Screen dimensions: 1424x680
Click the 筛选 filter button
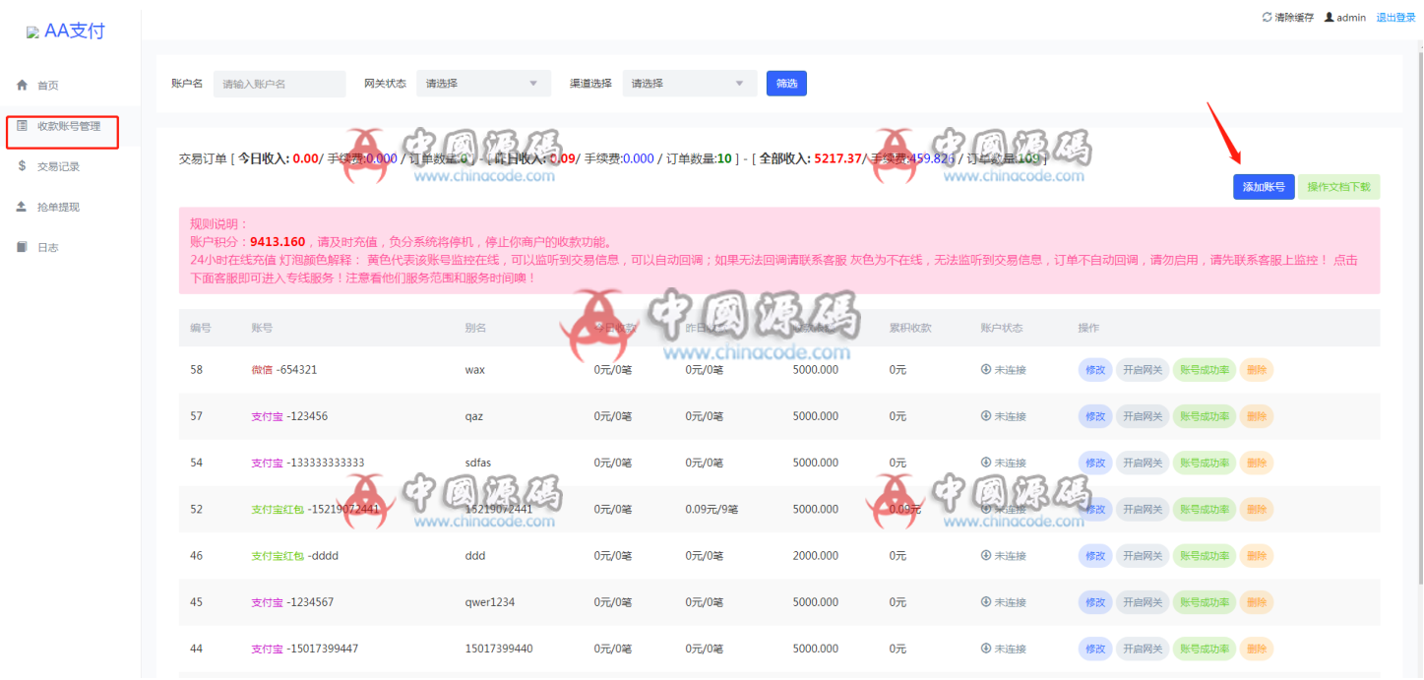pos(786,83)
